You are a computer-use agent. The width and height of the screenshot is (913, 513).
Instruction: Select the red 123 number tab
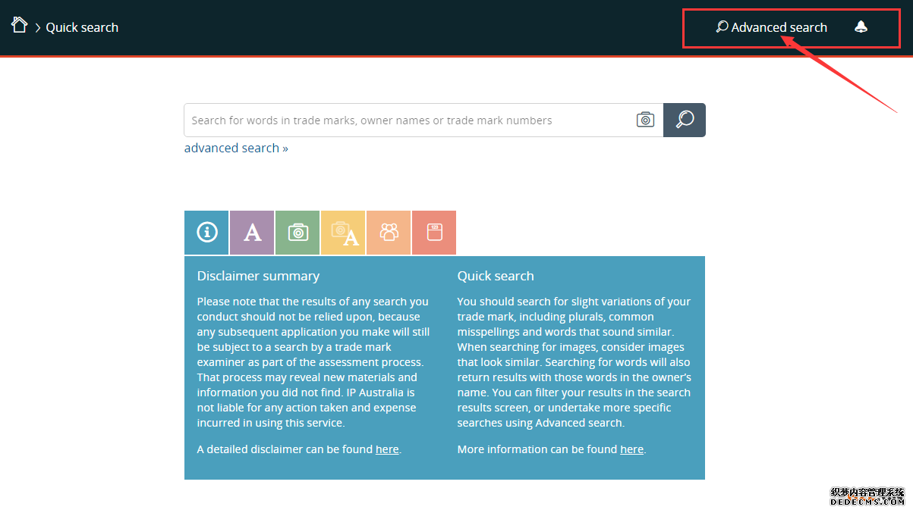pos(434,233)
